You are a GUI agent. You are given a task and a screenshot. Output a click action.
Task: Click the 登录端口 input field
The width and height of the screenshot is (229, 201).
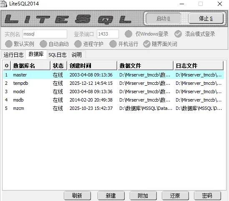point(108,34)
